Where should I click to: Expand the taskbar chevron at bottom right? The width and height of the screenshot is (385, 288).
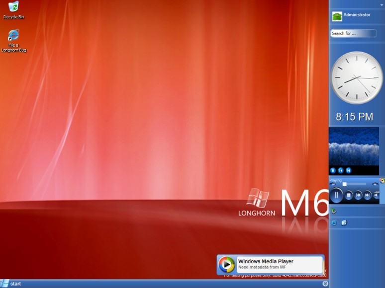[x=325, y=284]
